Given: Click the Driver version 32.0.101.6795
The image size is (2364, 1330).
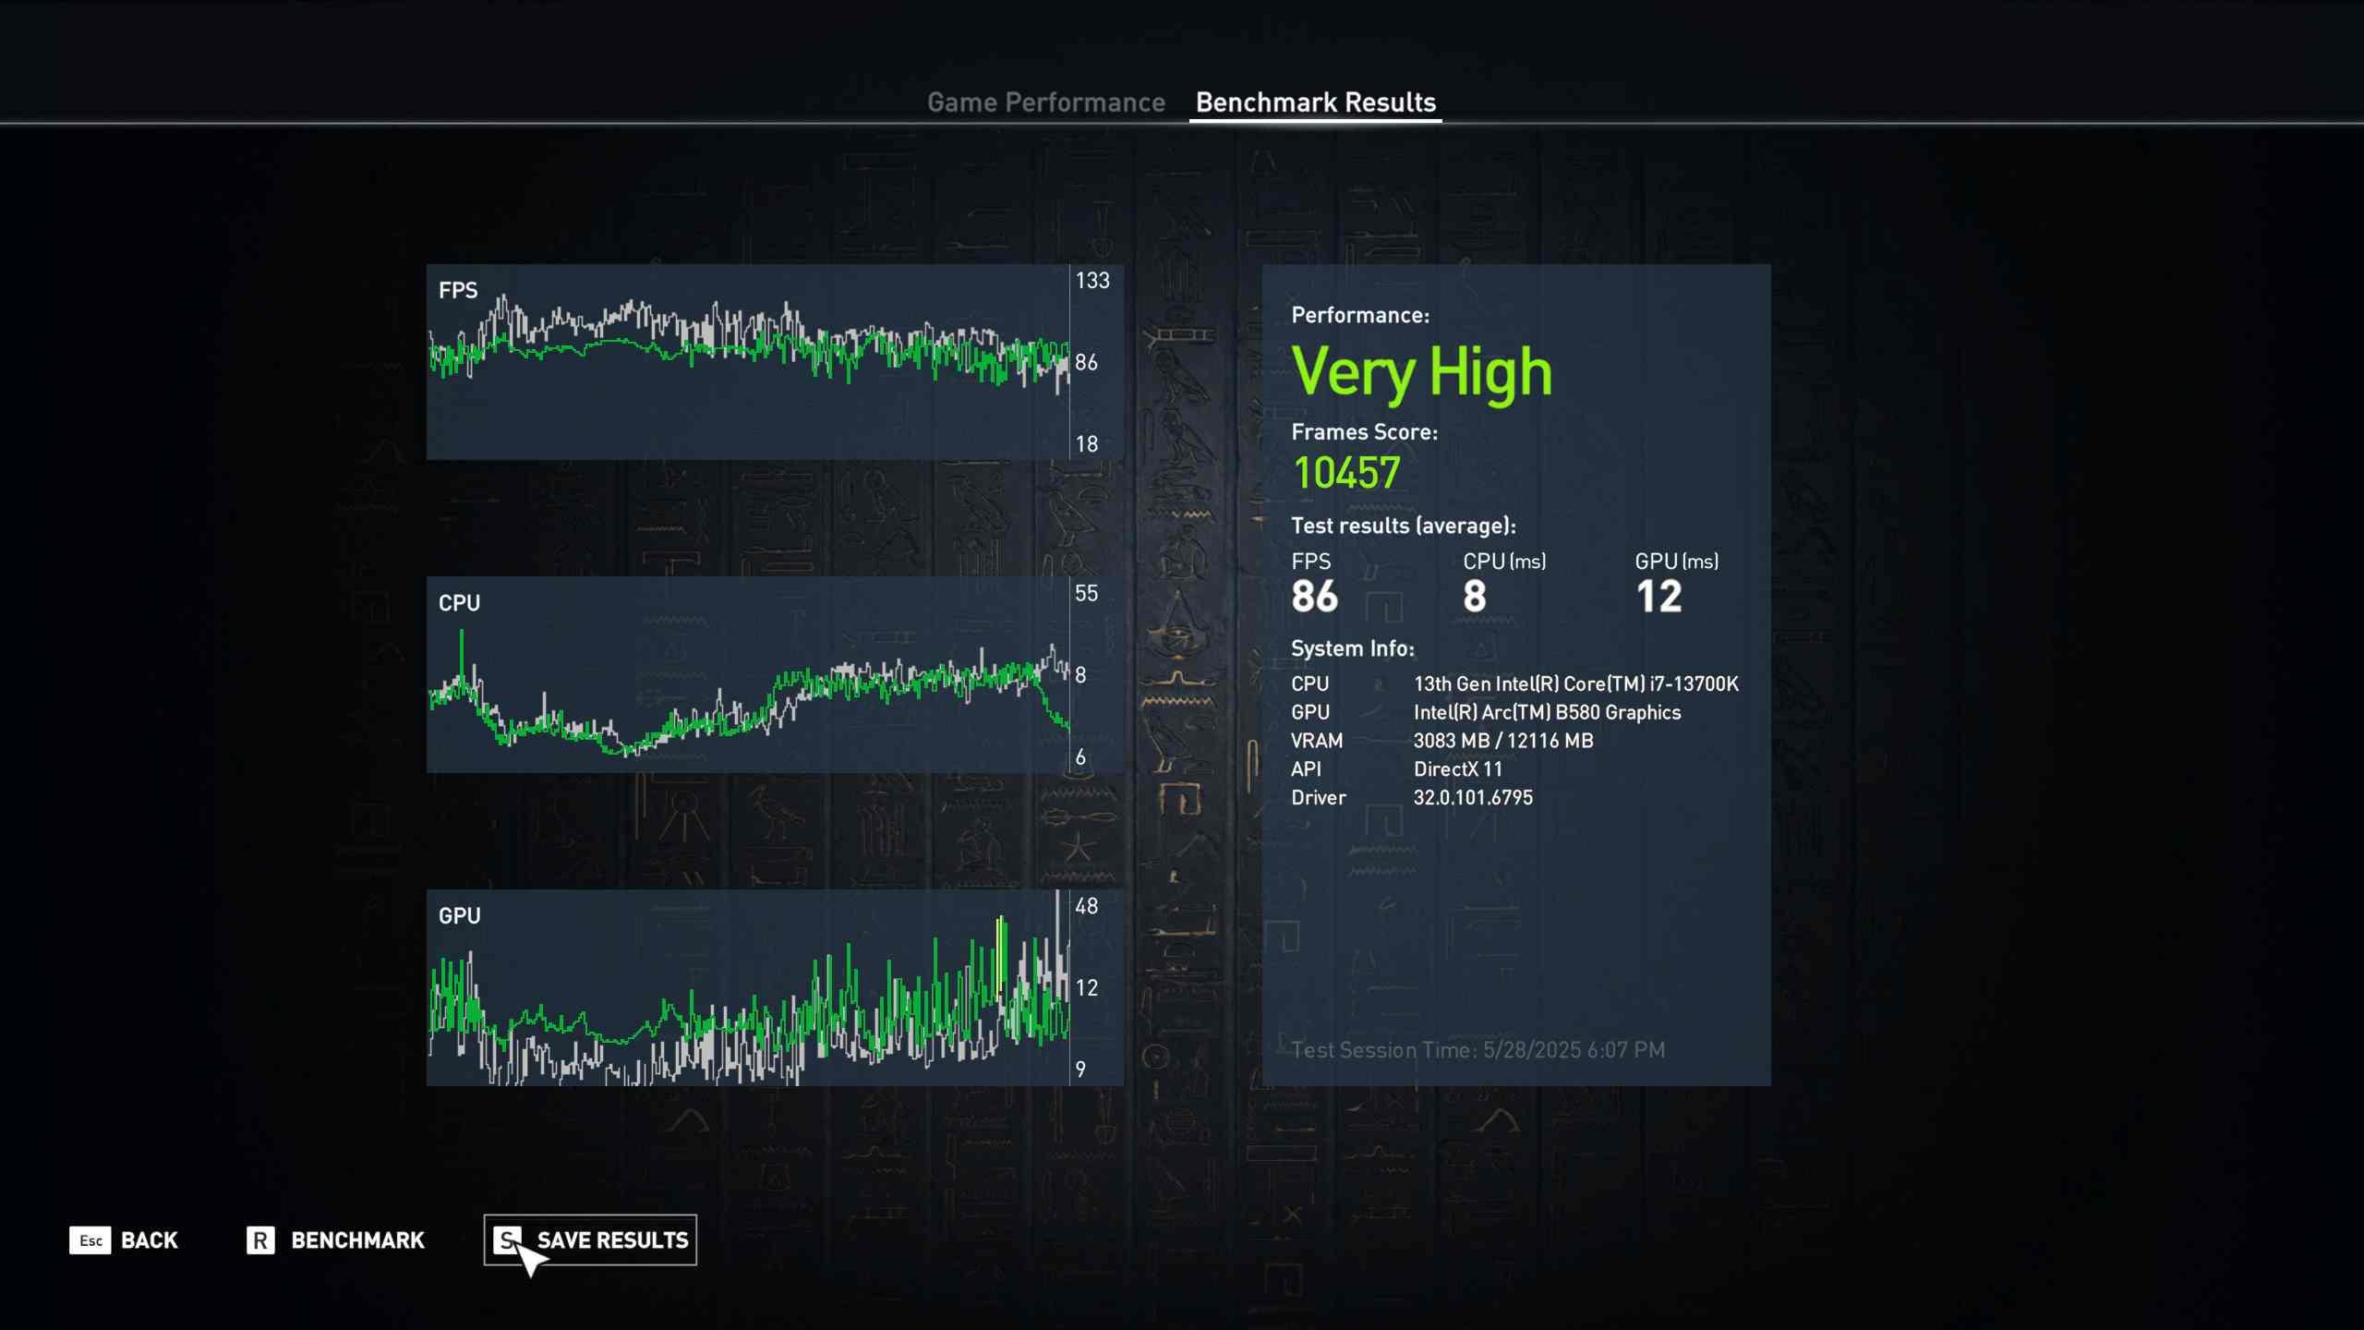Looking at the screenshot, I should point(1473,797).
